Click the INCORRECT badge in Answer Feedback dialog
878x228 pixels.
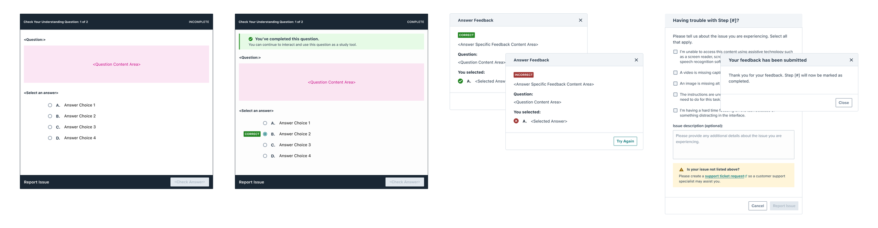pos(523,75)
